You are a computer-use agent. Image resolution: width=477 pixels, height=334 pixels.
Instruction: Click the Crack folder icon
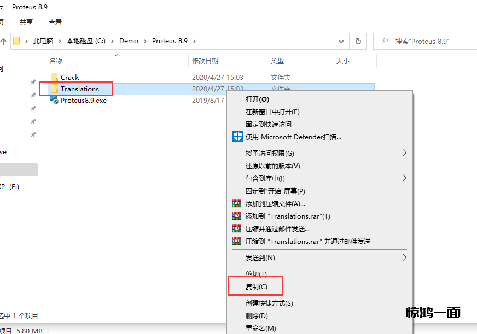point(54,78)
